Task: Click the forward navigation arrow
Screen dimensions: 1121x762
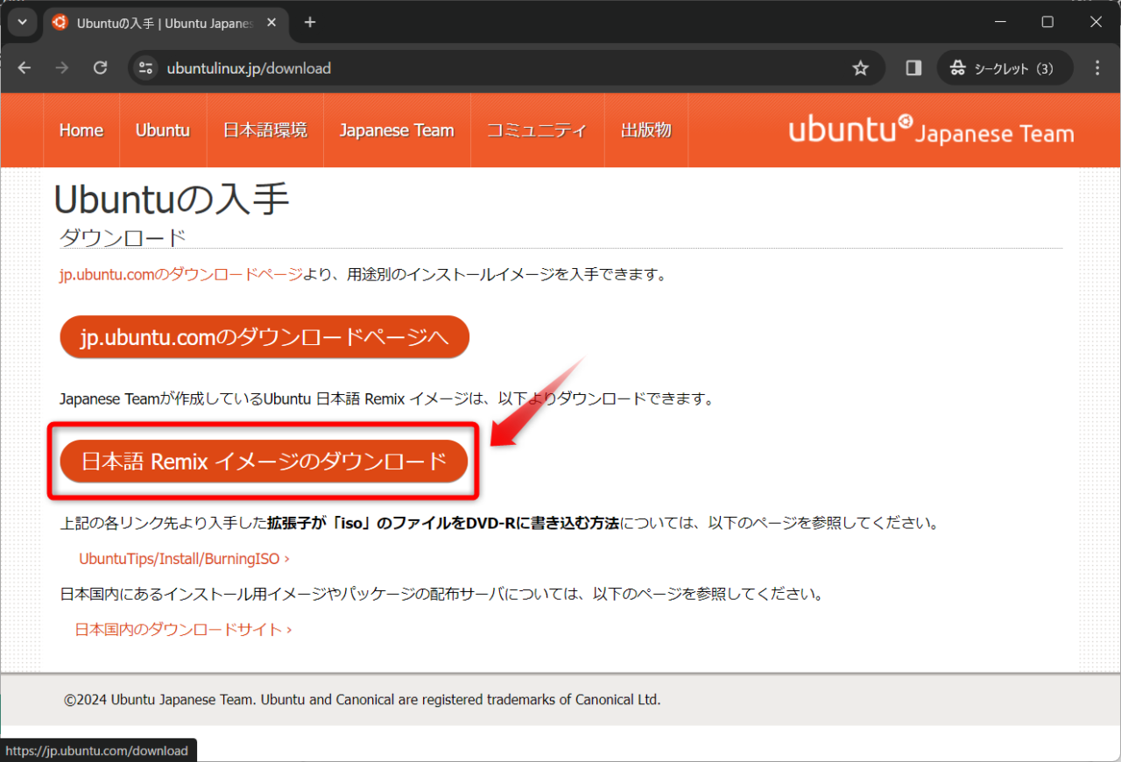Action: pos(61,67)
